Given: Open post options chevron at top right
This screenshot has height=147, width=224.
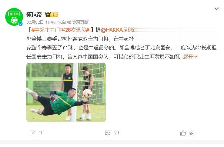Looking at the screenshot, I should tap(217, 9).
